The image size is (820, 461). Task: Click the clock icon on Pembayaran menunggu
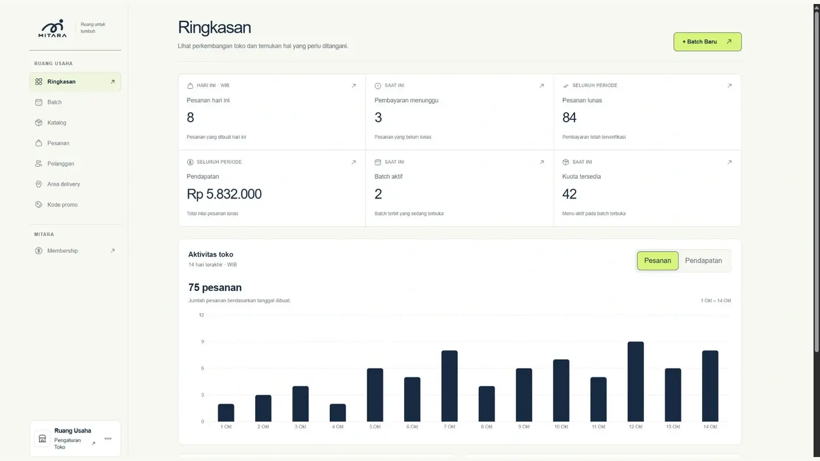[x=378, y=86]
